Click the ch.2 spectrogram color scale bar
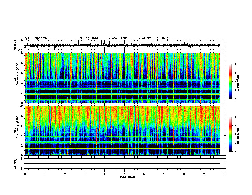 230,134
